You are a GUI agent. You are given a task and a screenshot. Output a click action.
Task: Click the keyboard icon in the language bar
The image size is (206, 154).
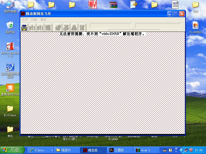pyautogui.click(x=165, y=150)
